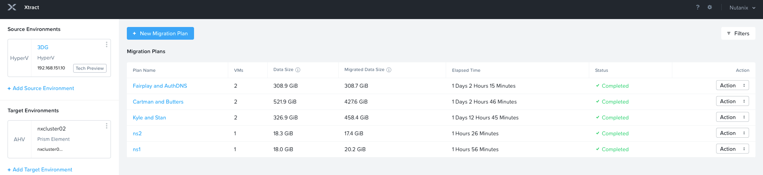Click the Data Size info icon
The width and height of the screenshot is (763, 175).
click(298, 70)
